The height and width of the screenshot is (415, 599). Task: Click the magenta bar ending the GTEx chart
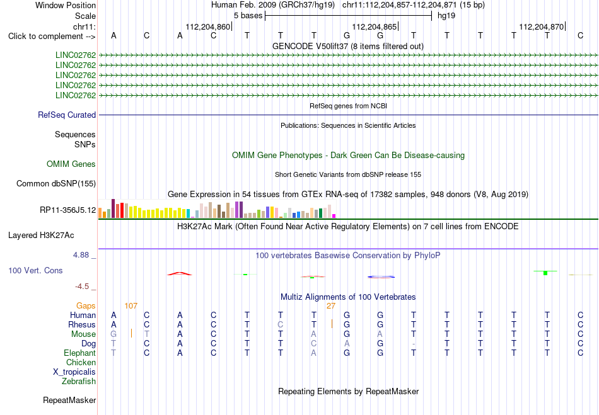(x=334, y=216)
